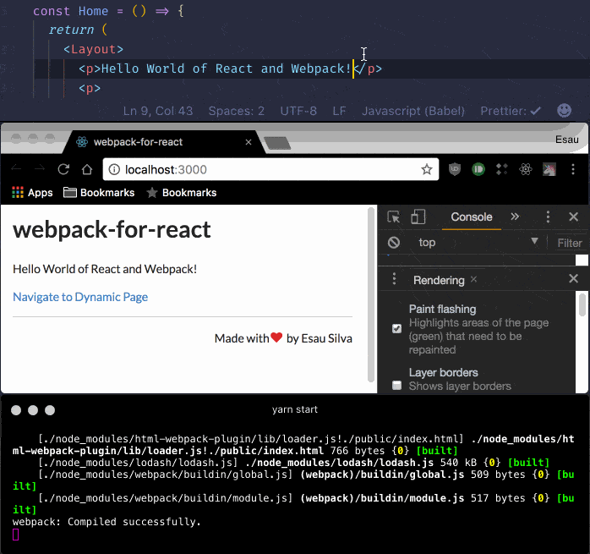Follow the Navigate to Dynamic Page link
This screenshot has height=554, width=590.
80,297
